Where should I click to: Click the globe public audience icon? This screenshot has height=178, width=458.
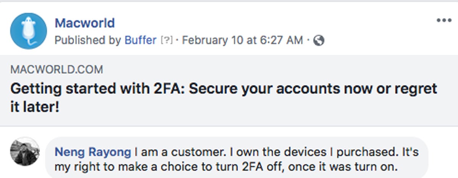[x=319, y=40]
